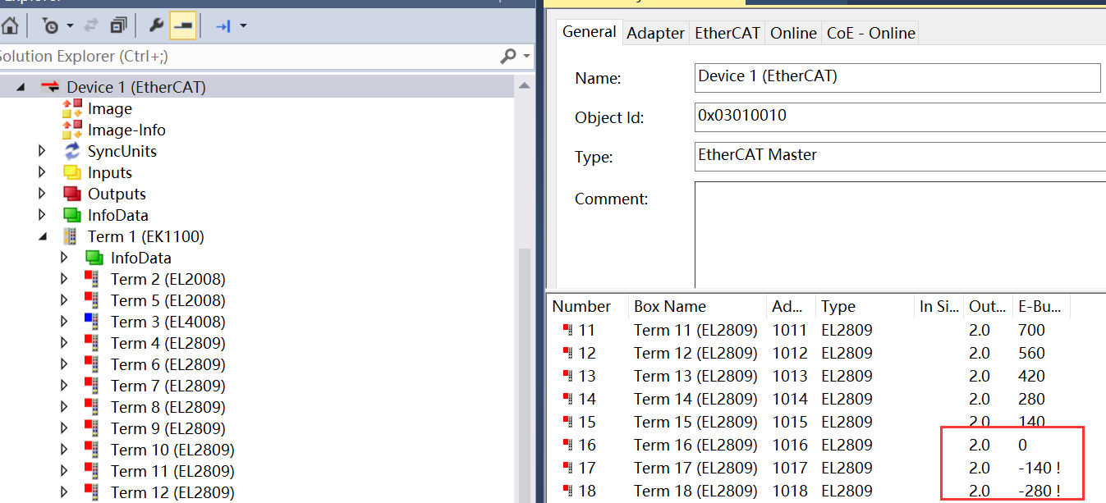Click the row 11 icon in the terminal table
The height and width of the screenshot is (503, 1106).
tap(567, 330)
